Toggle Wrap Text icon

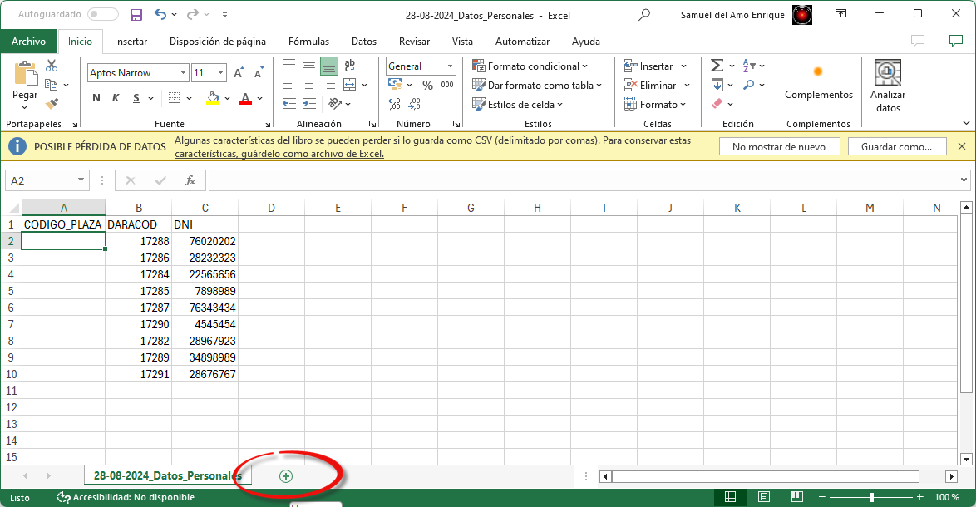(350, 65)
